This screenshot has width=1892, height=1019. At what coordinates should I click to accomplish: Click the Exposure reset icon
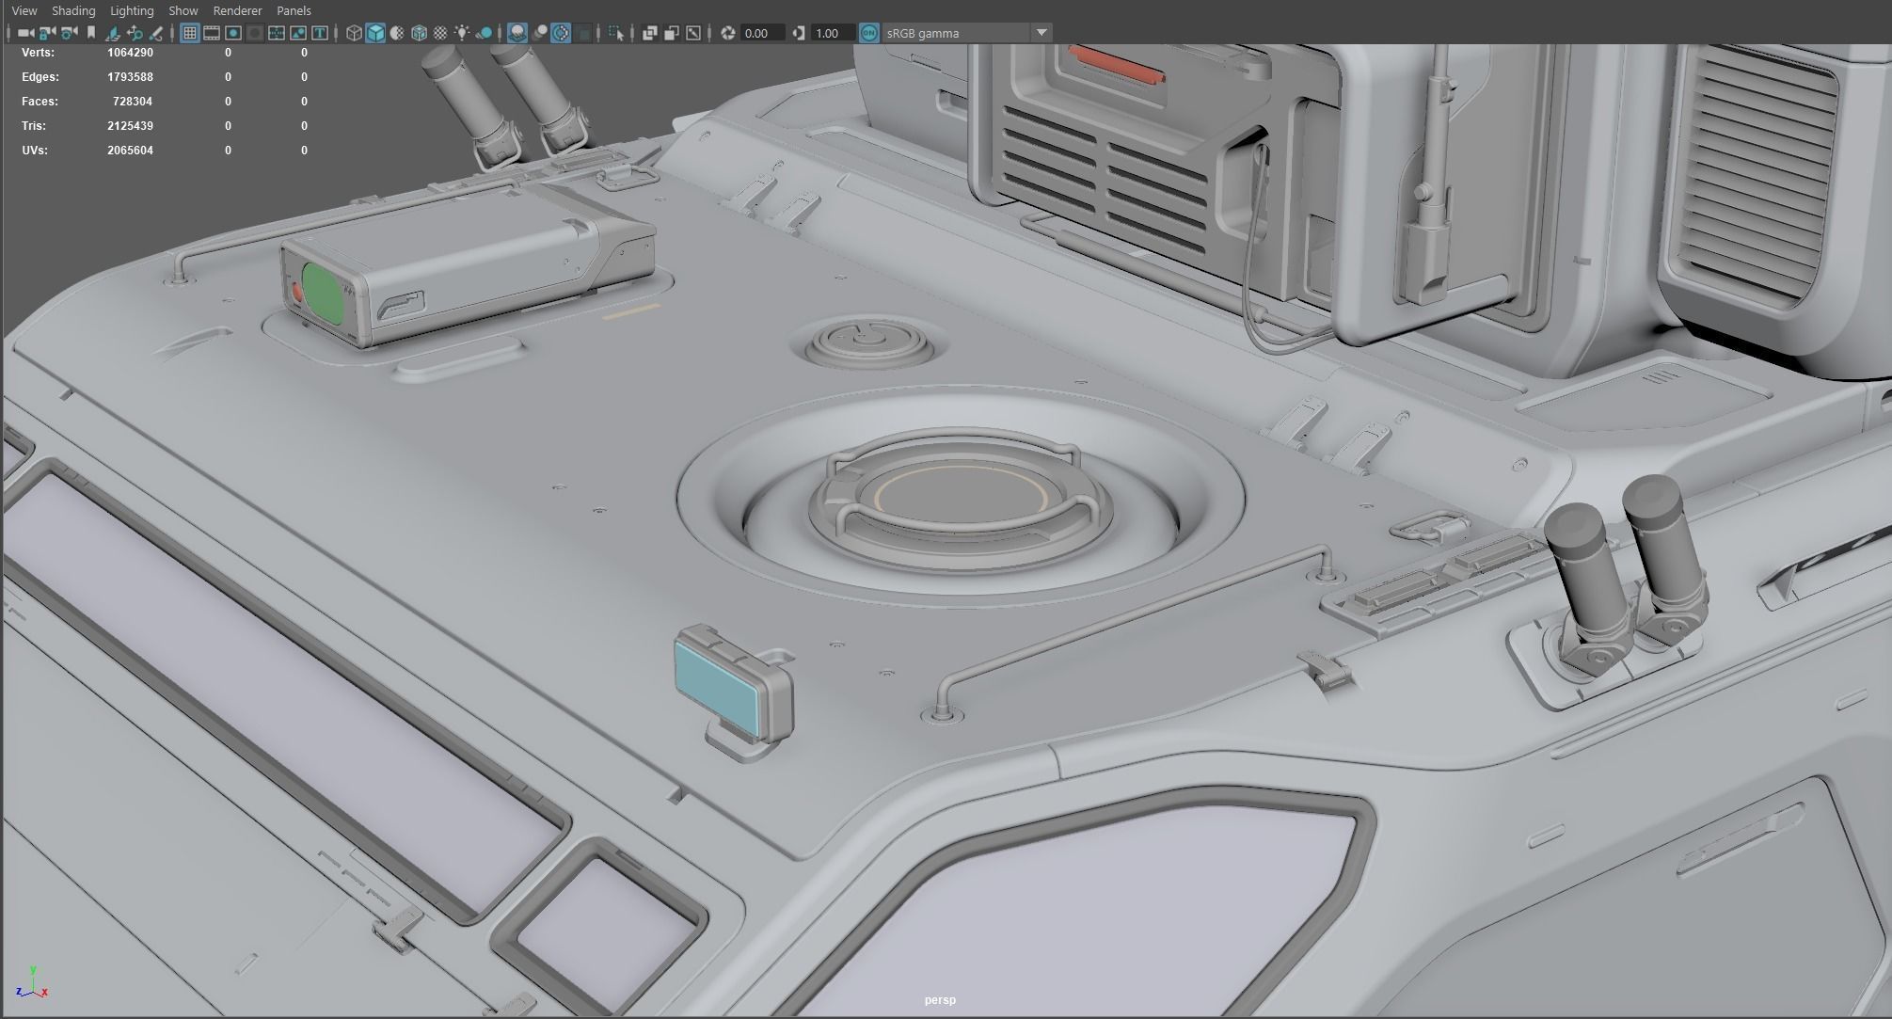[727, 33]
